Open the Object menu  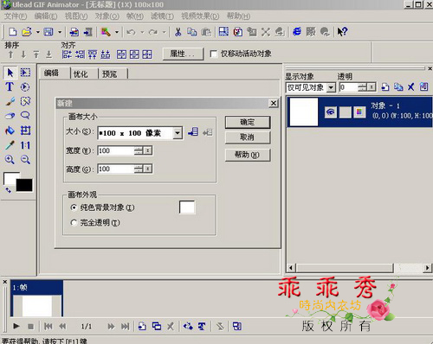click(x=107, y=16)
